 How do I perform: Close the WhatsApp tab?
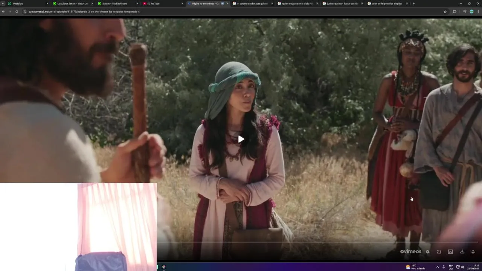point(47,3)
